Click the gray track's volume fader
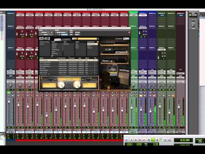 (x=9, y=101)
